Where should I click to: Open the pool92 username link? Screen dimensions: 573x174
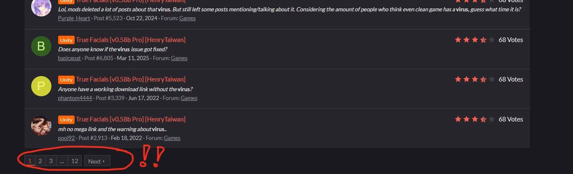66,138
